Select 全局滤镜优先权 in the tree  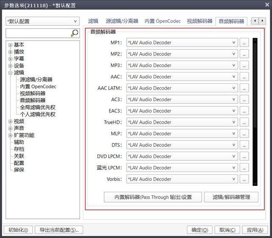tap(38, 107)
